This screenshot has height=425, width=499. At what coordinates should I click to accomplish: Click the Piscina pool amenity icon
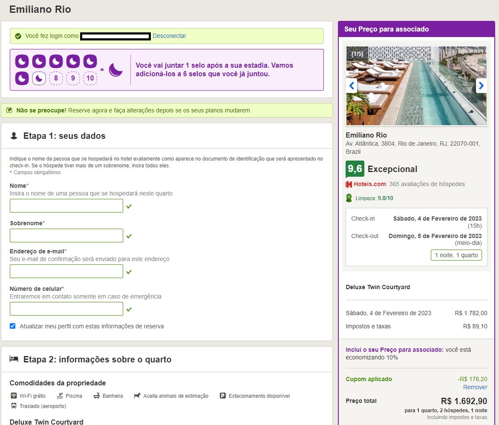pos(60,396)
